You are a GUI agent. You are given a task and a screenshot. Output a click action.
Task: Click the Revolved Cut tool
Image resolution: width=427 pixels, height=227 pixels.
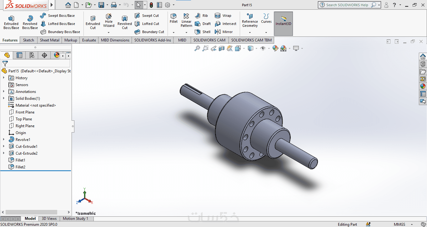tap(125, 22)
